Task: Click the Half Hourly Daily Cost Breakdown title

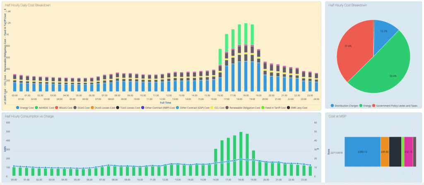Action: 28,5
